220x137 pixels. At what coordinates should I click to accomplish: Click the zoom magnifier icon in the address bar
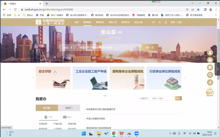[x=187, y=10]
